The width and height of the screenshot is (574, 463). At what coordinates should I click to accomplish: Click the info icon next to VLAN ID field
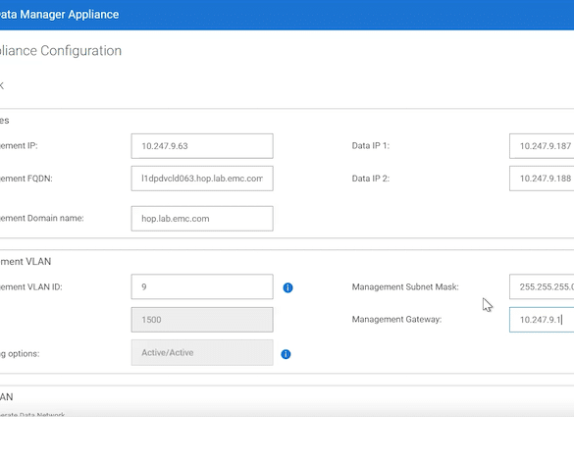[x=287, y=287]
